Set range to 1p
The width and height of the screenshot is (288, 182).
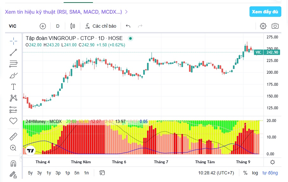point(67,173)
